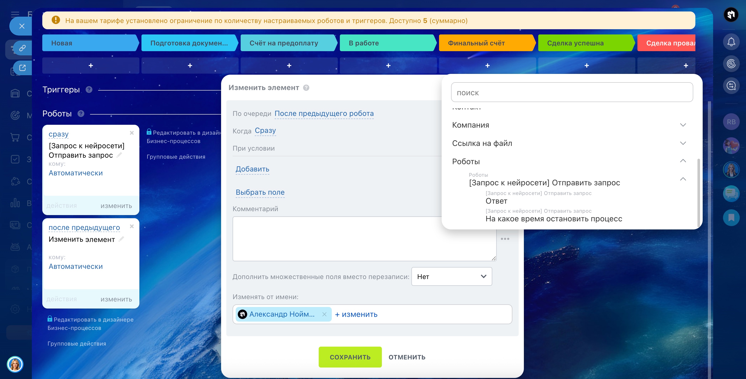
Task: Click the copy link icon in side panel
Action: pos(22,48)
